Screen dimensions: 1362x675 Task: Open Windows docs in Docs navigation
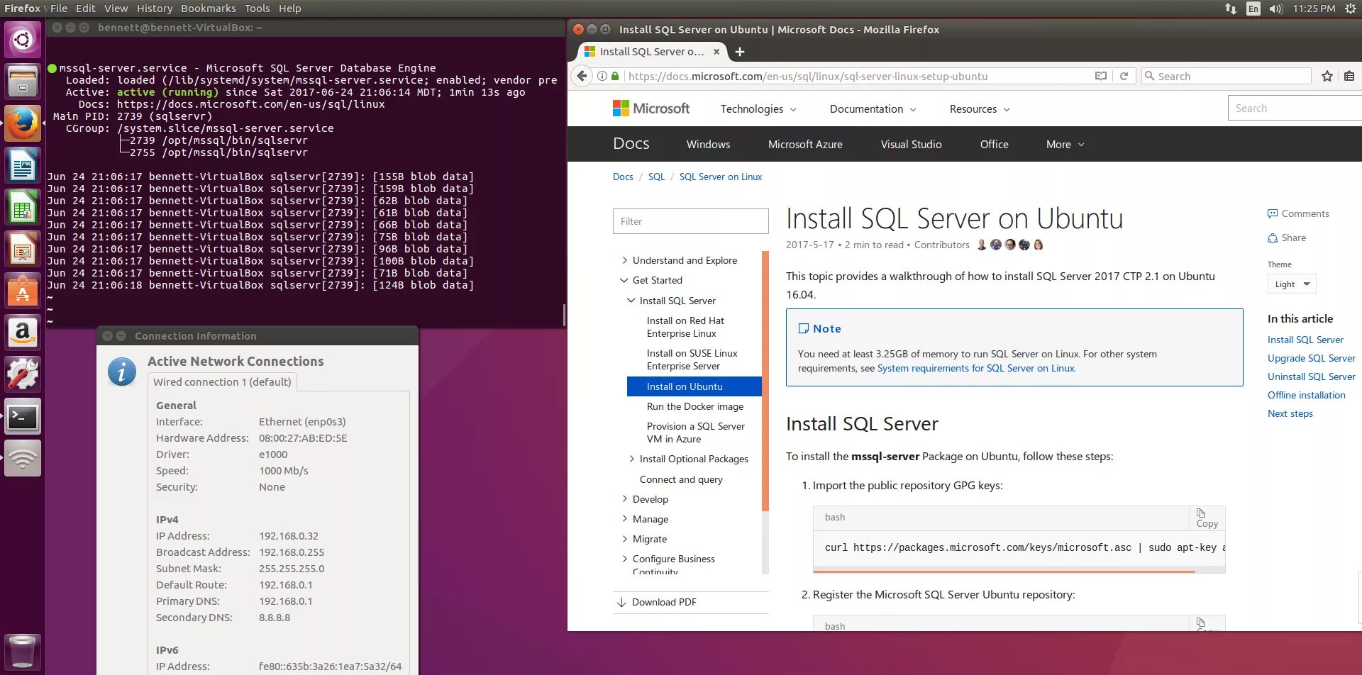pos(708,145)
